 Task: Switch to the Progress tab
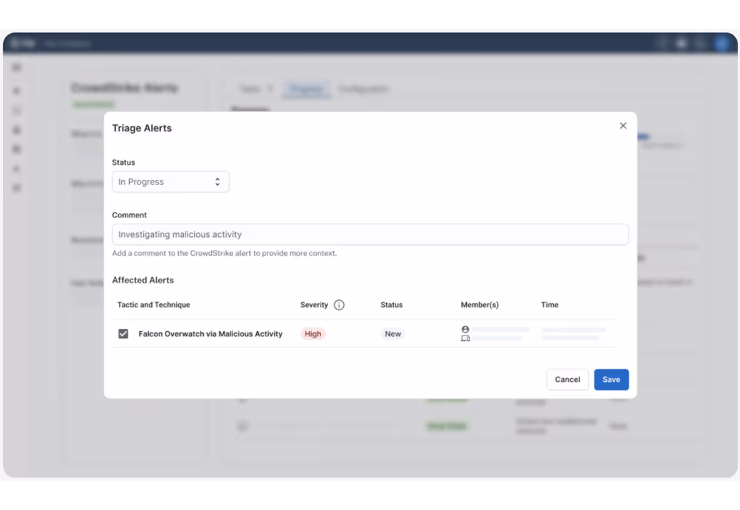tap(306, 89)
